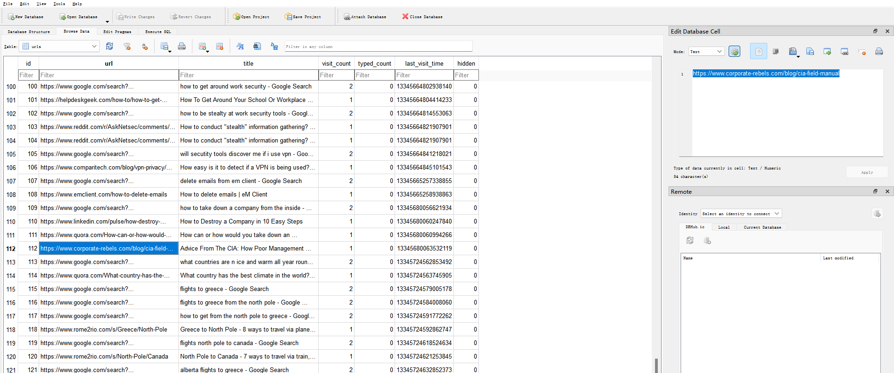Click the Write Changes toolbar button
894x373 pixels.
pyautogui.click(x=136, y=17)
